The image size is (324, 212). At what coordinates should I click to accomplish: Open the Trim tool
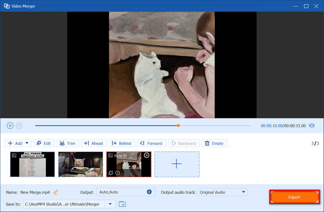pos(68,143)
